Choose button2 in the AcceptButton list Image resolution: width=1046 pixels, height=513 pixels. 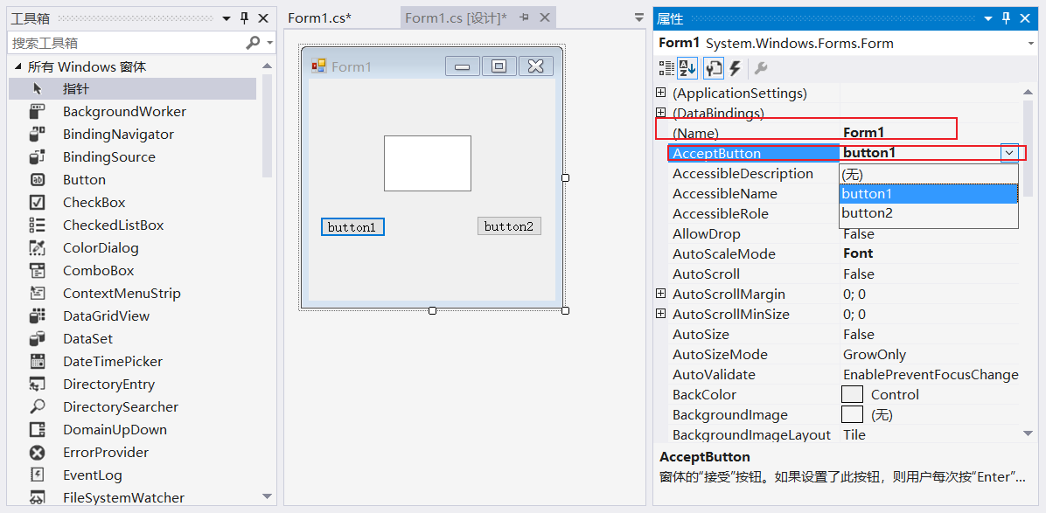pyautogui.click(x=929, y=214)
